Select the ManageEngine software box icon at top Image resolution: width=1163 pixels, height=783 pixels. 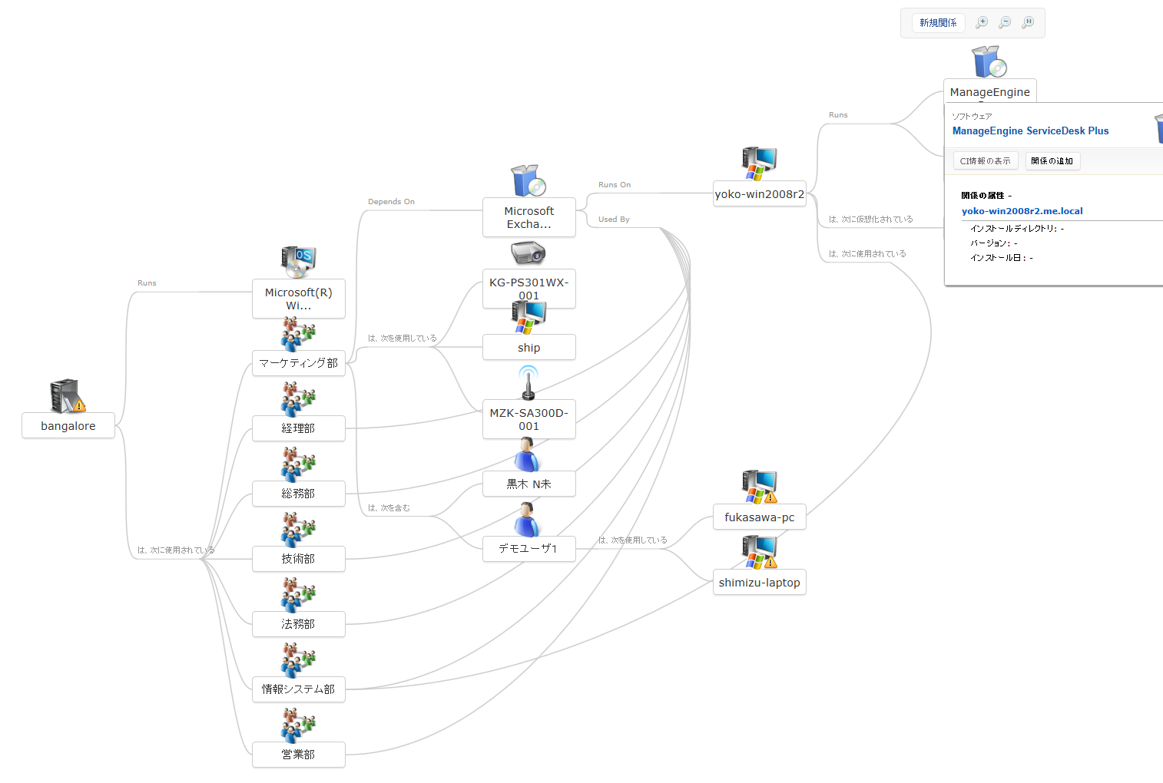989,61
